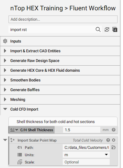
Task: Browse for file with folder icon
Action: tap(114, 147)
